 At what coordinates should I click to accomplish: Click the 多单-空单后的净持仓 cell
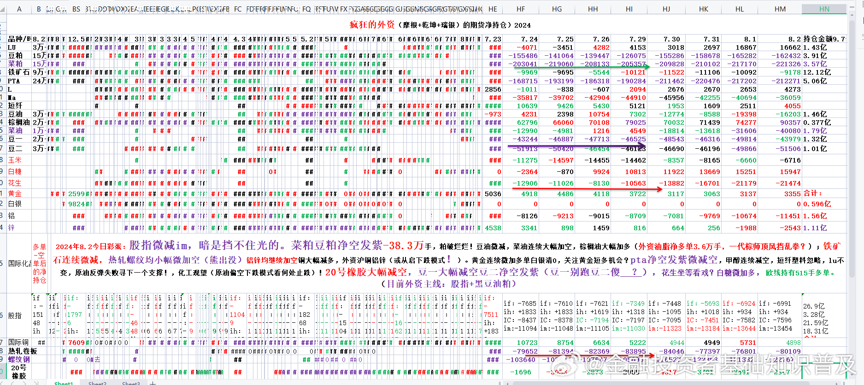coord(40,263)
